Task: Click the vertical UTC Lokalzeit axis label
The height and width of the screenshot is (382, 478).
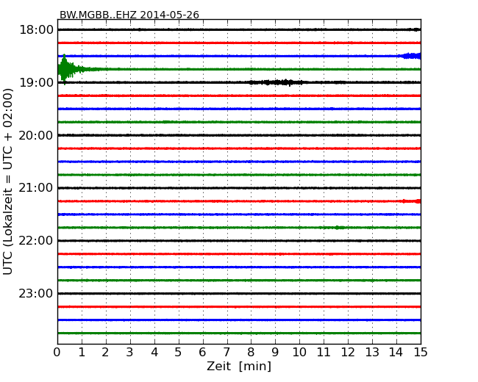Action: pyautogui.click(x=7, y=181)
